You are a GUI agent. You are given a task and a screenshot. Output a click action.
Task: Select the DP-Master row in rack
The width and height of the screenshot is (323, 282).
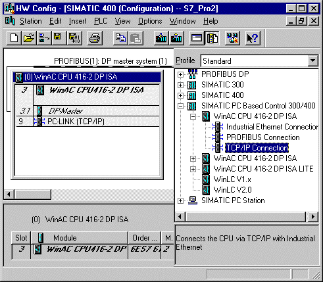click(87, 110)
